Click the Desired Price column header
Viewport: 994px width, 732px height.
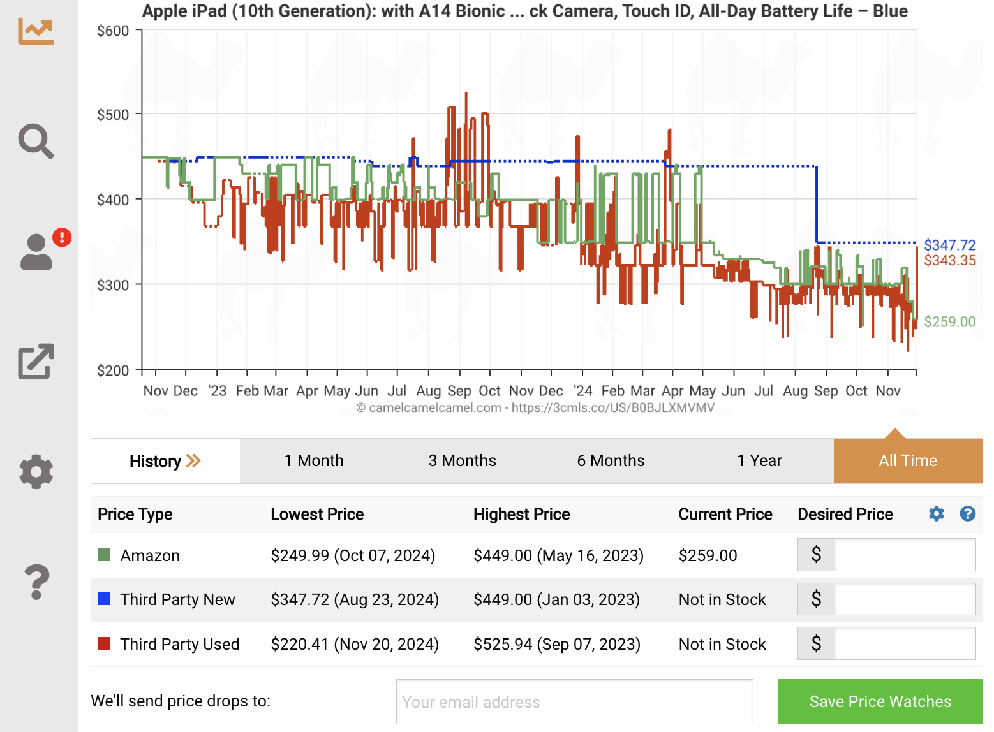(845, 514)
